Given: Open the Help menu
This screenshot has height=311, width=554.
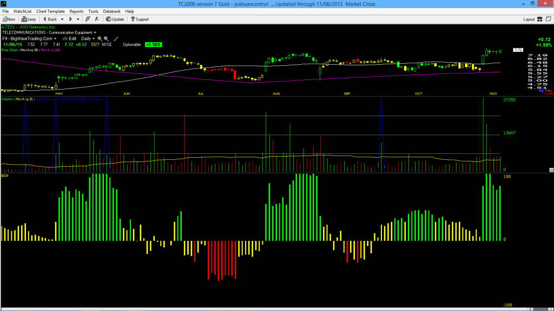Looking at the screenshot, I should coord(130,11).
